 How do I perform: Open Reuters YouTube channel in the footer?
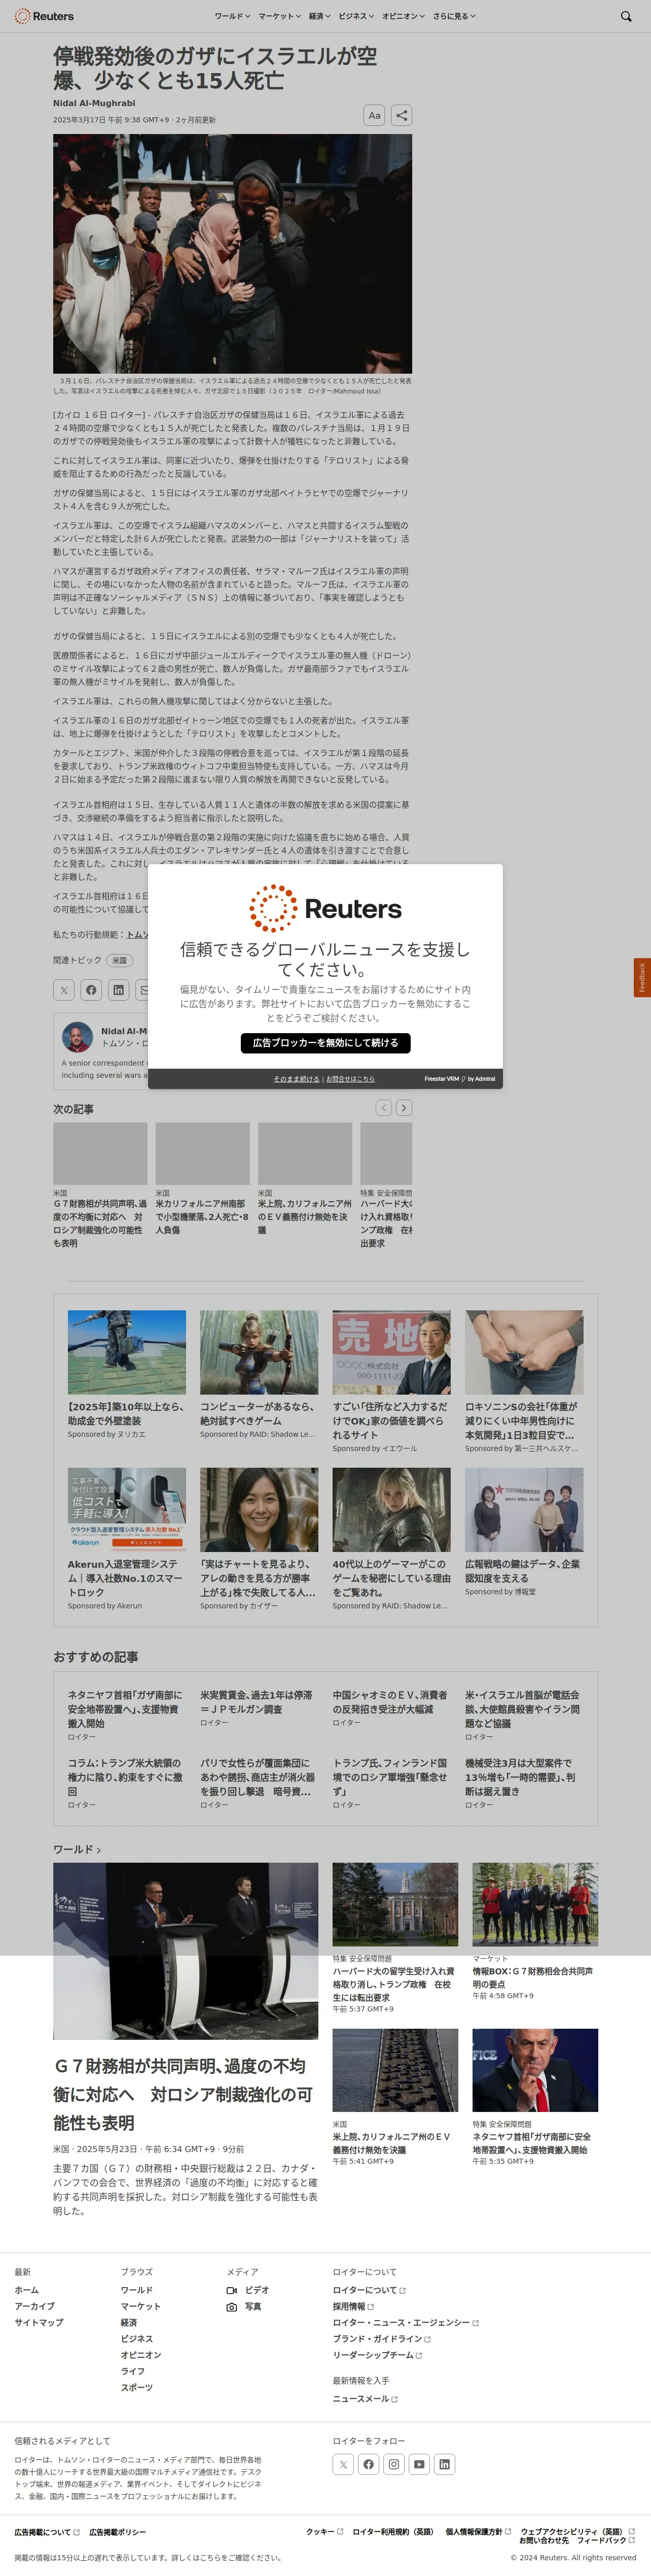pyautogui.click(x=419, y=2464)
